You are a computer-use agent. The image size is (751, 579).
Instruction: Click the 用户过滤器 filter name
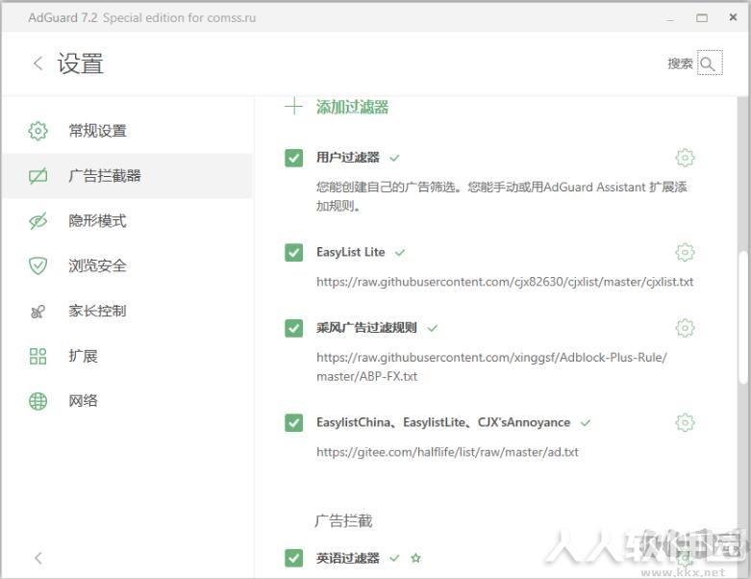[348, 158]
